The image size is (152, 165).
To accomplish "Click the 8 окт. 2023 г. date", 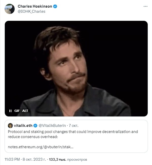I will [34, 159].
